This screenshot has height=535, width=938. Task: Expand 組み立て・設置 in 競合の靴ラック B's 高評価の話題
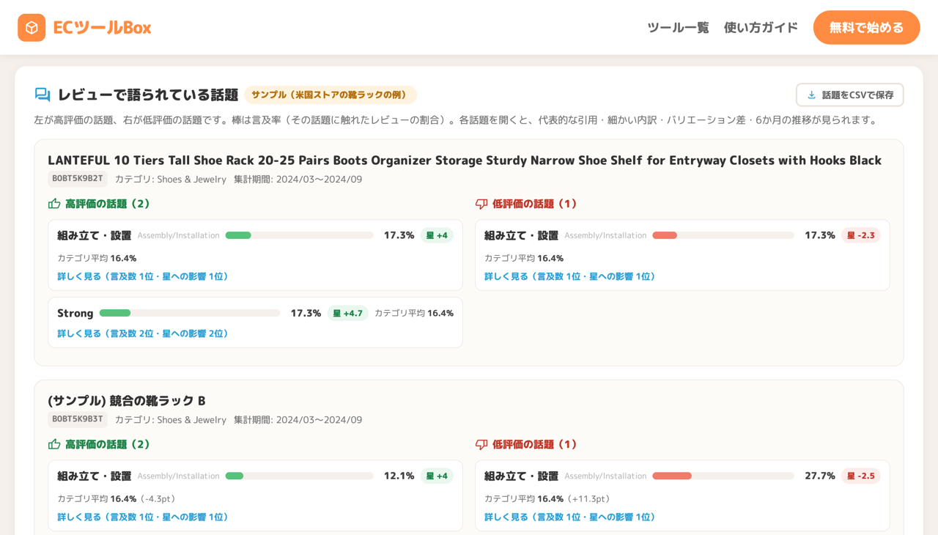(94, 476)
